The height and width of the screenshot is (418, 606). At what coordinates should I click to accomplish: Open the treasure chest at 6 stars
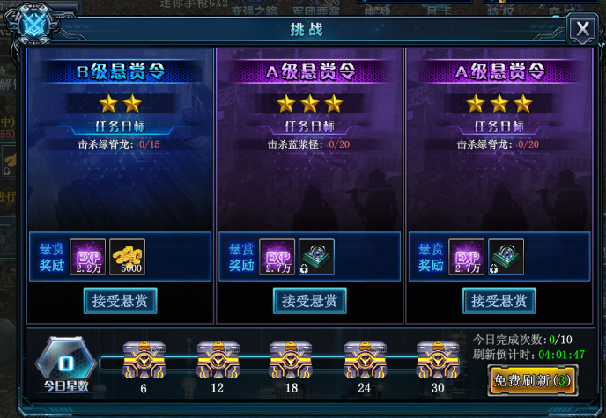144,360
